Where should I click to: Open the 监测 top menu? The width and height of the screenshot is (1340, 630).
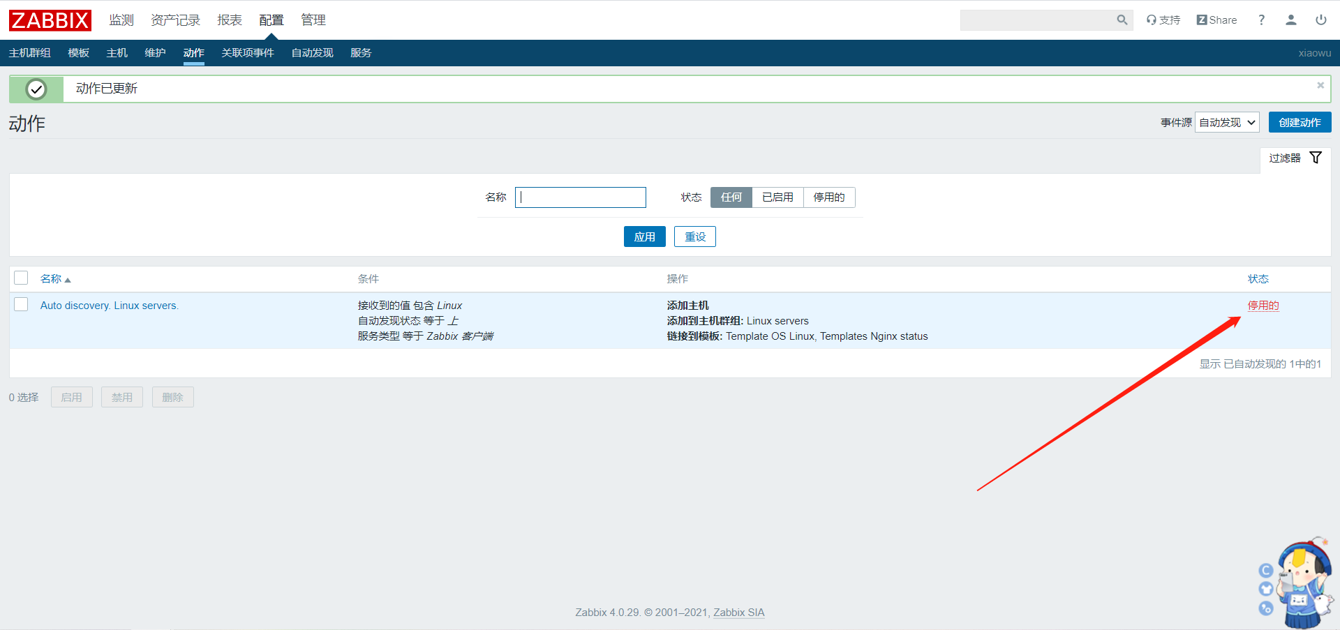(x=121, y=20)
